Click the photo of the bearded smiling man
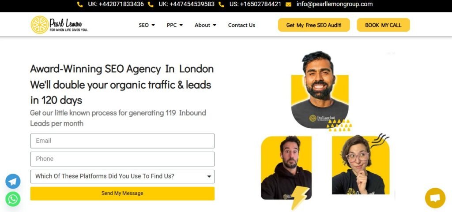This screenshot has height=212, width=452. pos(320,90)
